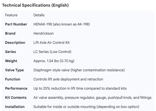Click the Feature column header
The height and width of the screenshot is (111, 156).
pyautogui.click(x=11, y=15)
